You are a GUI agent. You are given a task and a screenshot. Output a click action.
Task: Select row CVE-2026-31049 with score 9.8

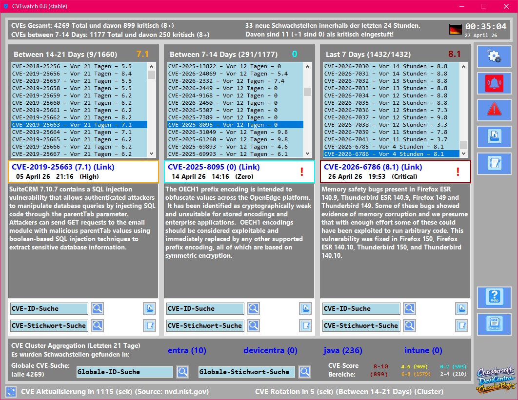pyautogui.click(x=235, y=132)
